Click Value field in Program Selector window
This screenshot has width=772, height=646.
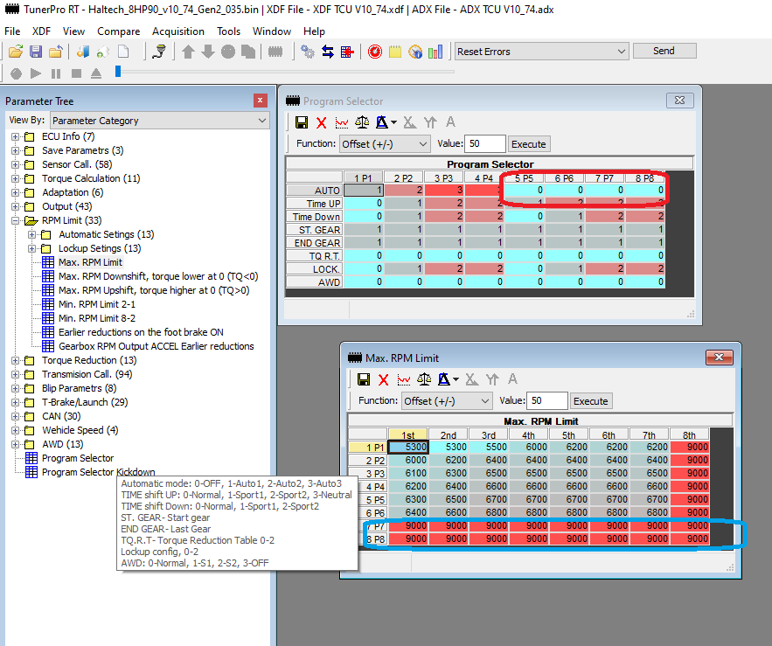pos(485,143)
